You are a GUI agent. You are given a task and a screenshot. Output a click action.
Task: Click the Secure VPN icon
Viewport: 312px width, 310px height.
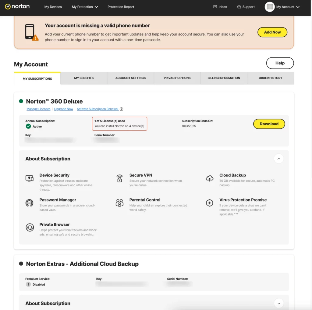(119, 178)
